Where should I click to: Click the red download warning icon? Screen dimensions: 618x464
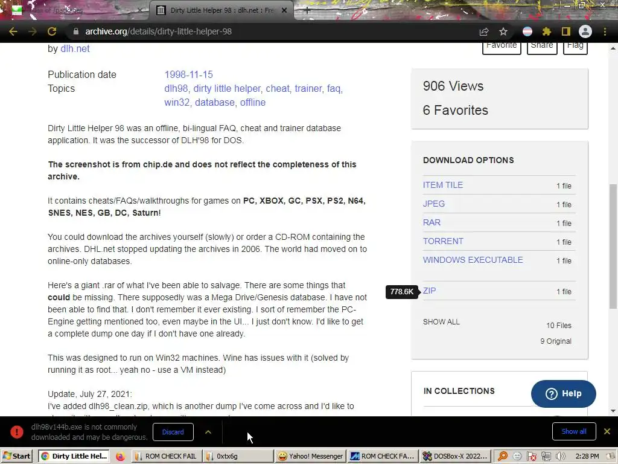pyautogui.click(x=16, y=432)
